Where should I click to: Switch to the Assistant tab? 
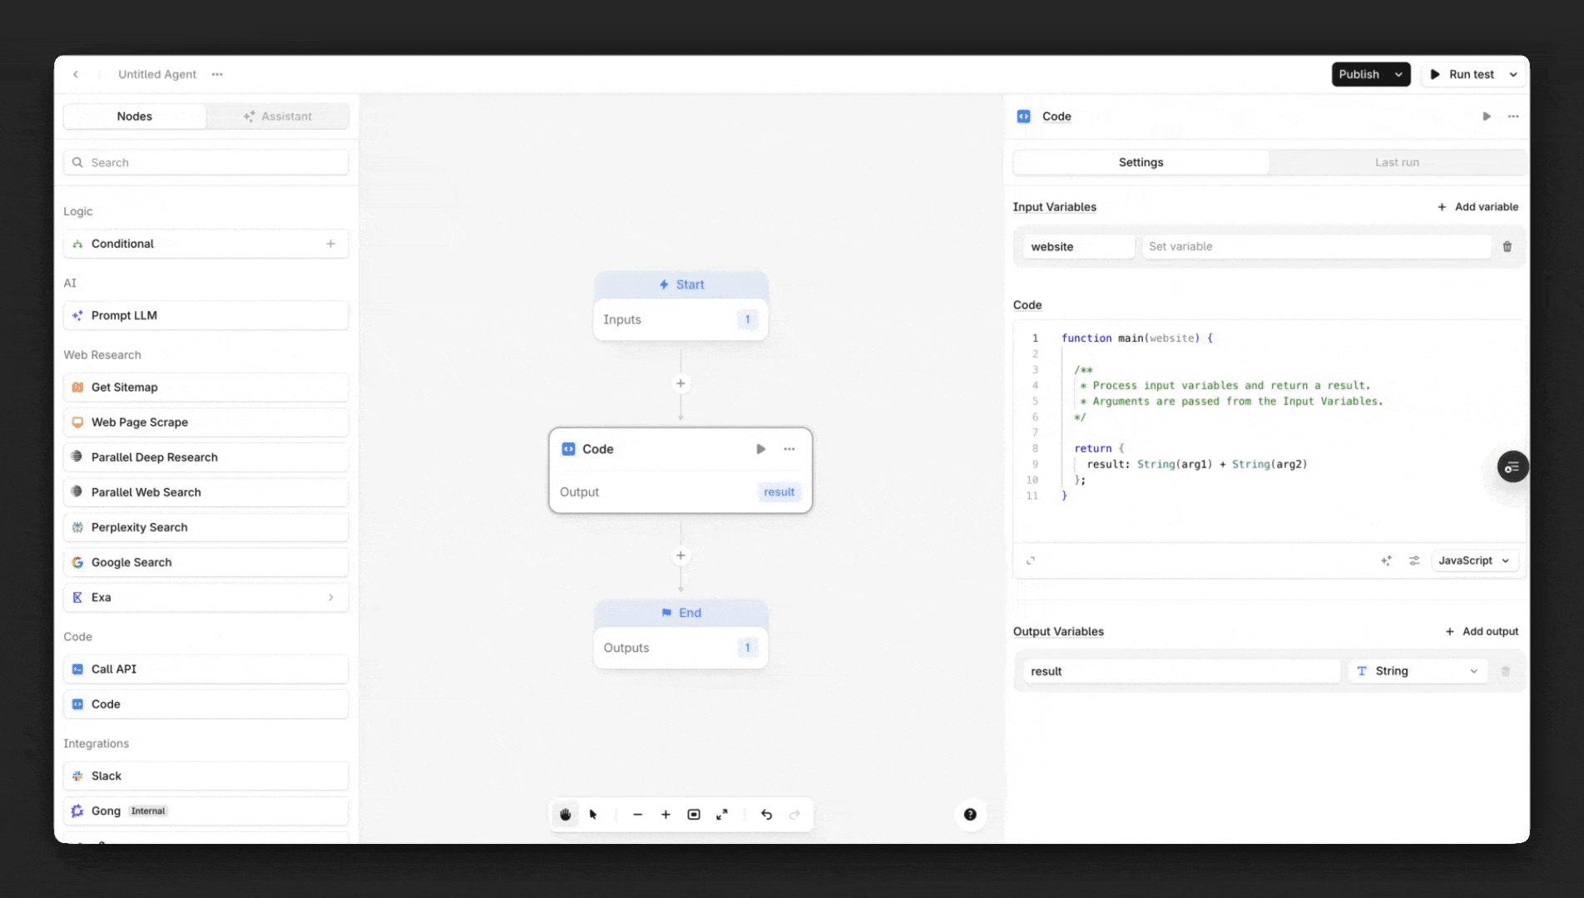[x=278, y=116]
